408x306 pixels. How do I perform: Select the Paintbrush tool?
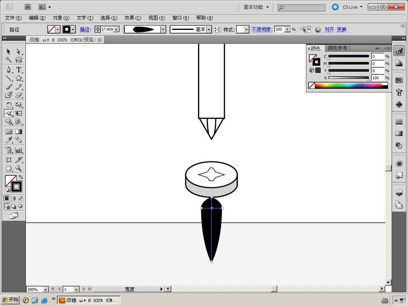click(x=9, y=86)
